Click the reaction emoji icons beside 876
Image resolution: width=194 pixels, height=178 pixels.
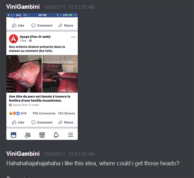coord(14,113)
